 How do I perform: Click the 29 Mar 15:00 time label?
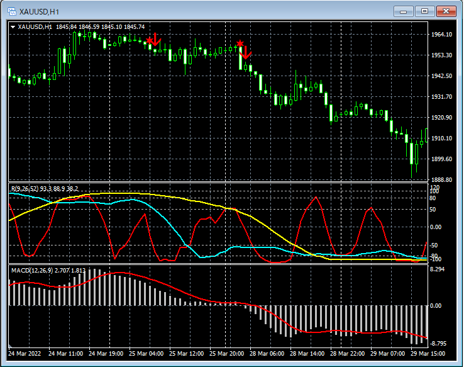point(428,354)
